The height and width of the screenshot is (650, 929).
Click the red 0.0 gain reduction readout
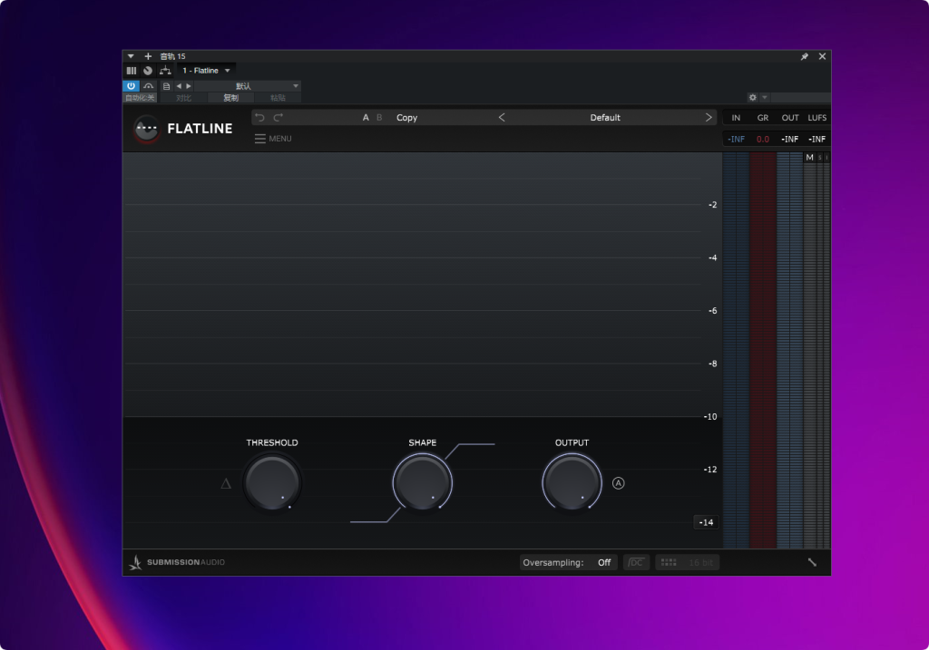(x=763, y=139)
